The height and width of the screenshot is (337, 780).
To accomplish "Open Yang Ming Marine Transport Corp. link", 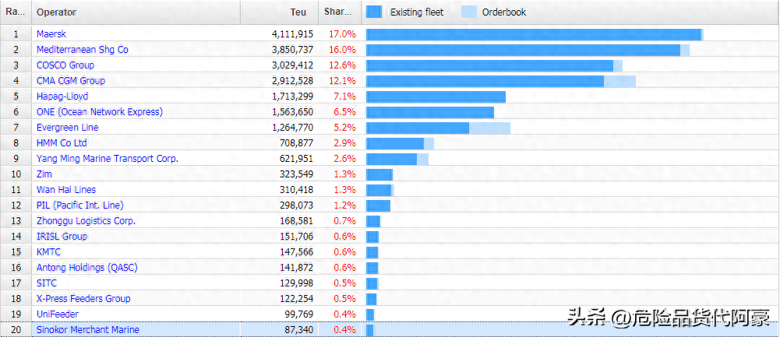I will click(x=108, y=159).
